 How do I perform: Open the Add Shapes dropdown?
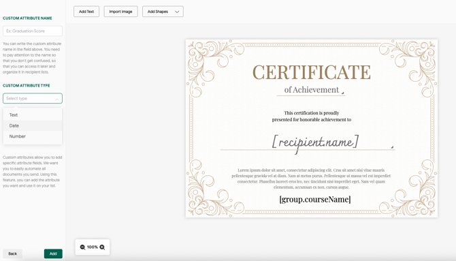(x=163, y=12)
